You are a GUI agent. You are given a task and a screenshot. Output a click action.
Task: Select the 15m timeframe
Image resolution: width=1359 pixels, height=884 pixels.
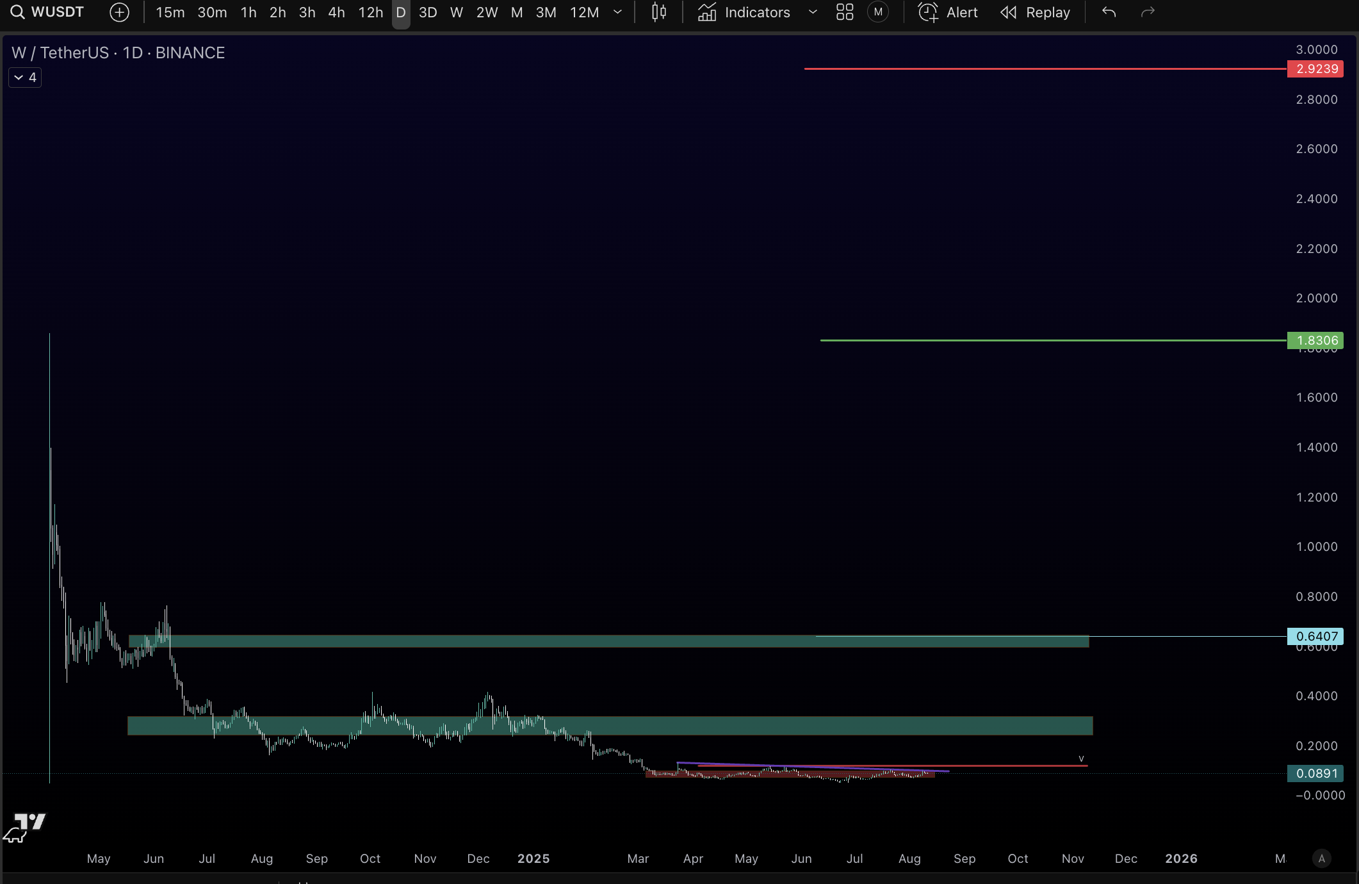coord(170,12)
